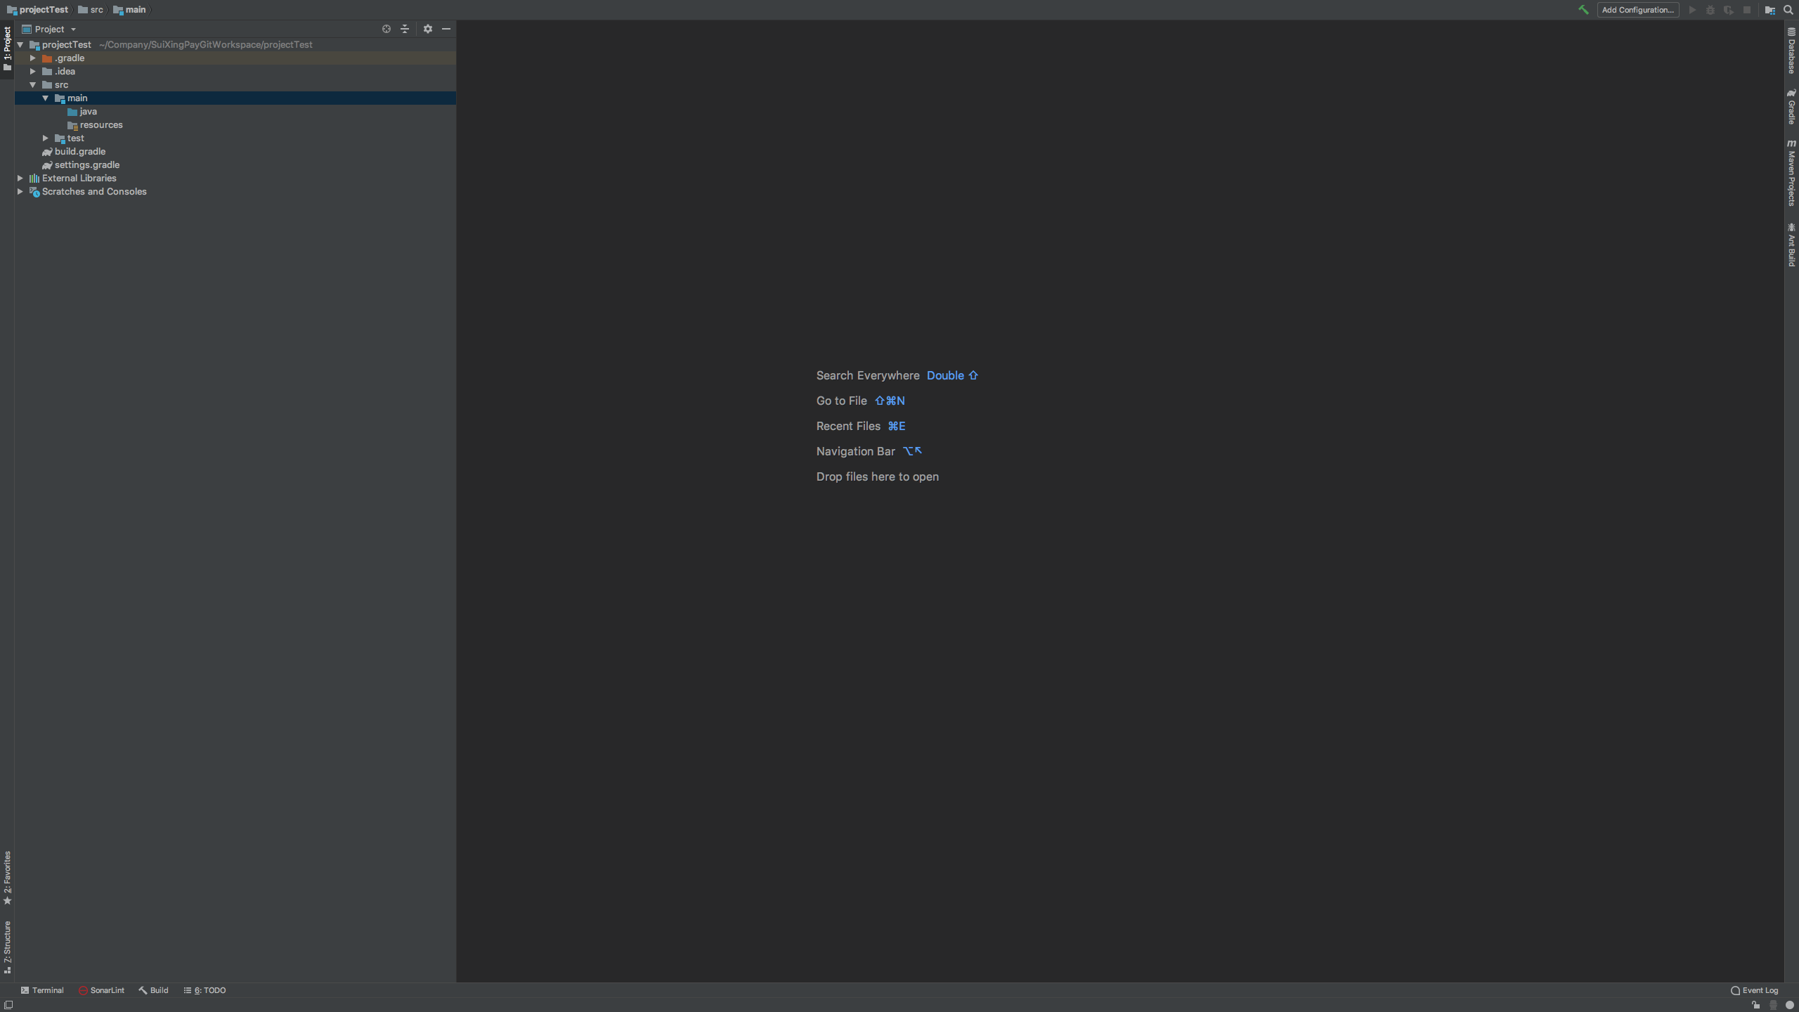Click the Collapse All icon in Project panel
The image size is (1799, 1012).
pyautogui.click(x=405, y=29)
